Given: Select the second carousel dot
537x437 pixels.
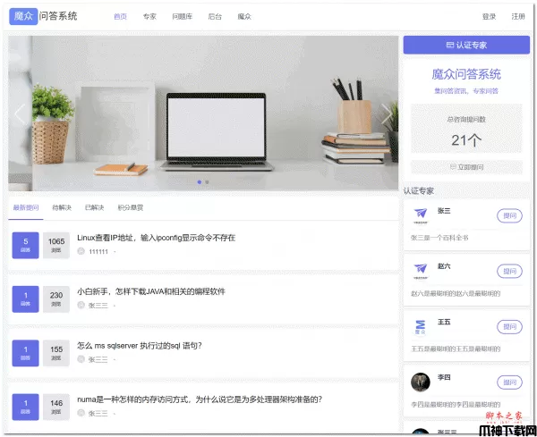Looking at the screenshot, I should pos(207,182).
